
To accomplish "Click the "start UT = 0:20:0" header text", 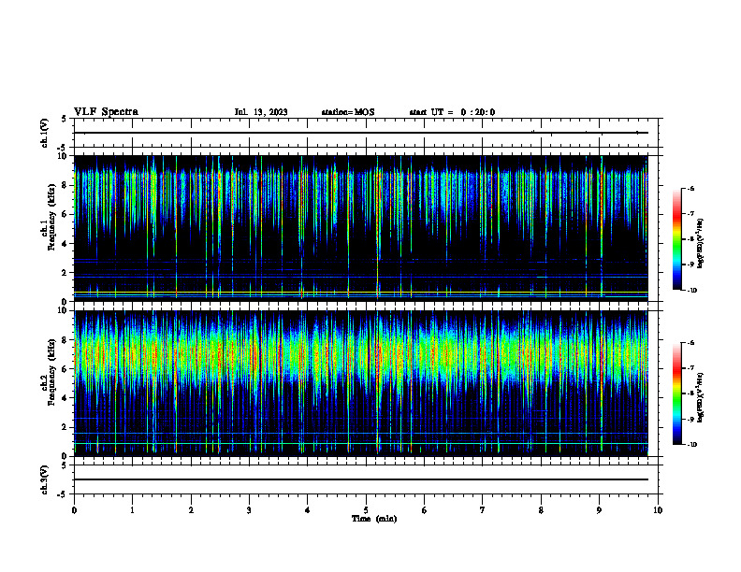I will coord(452,112).
